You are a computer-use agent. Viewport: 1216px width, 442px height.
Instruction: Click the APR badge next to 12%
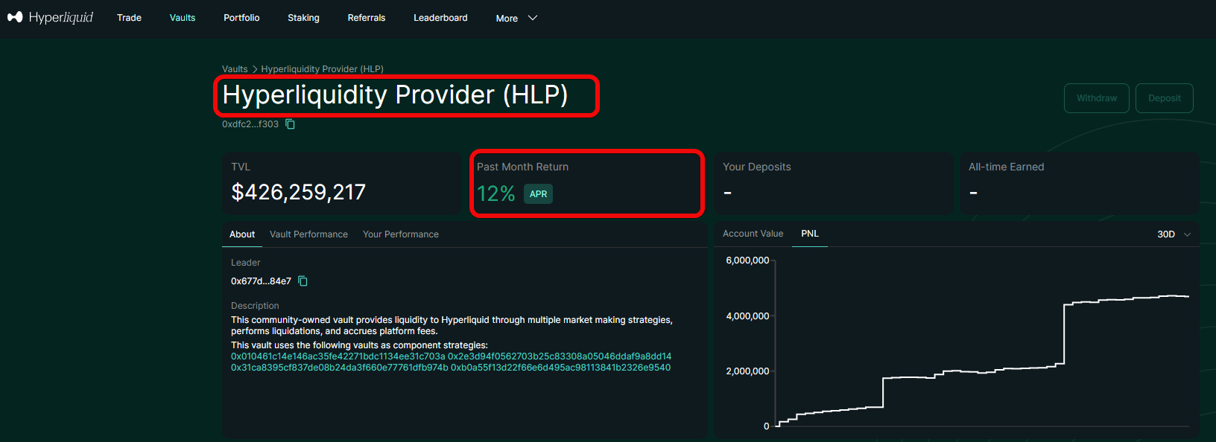click(x=538, y=194)
